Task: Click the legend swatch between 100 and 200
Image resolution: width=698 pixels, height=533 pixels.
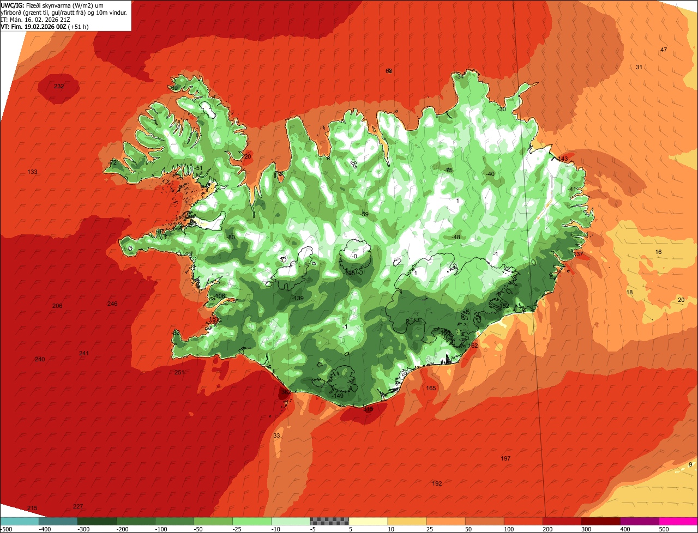Action: coord(523,521)
